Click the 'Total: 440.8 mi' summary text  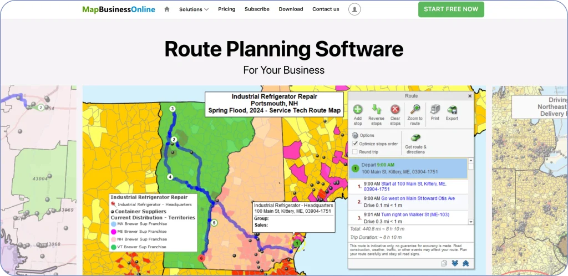click(377, 228)
